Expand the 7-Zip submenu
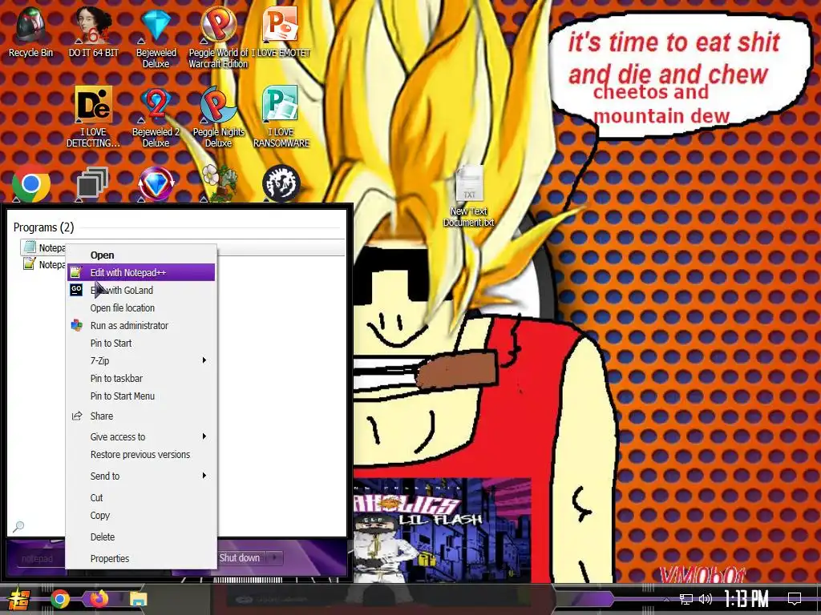Screen dimensions: 821x615 tap(141, 361)
